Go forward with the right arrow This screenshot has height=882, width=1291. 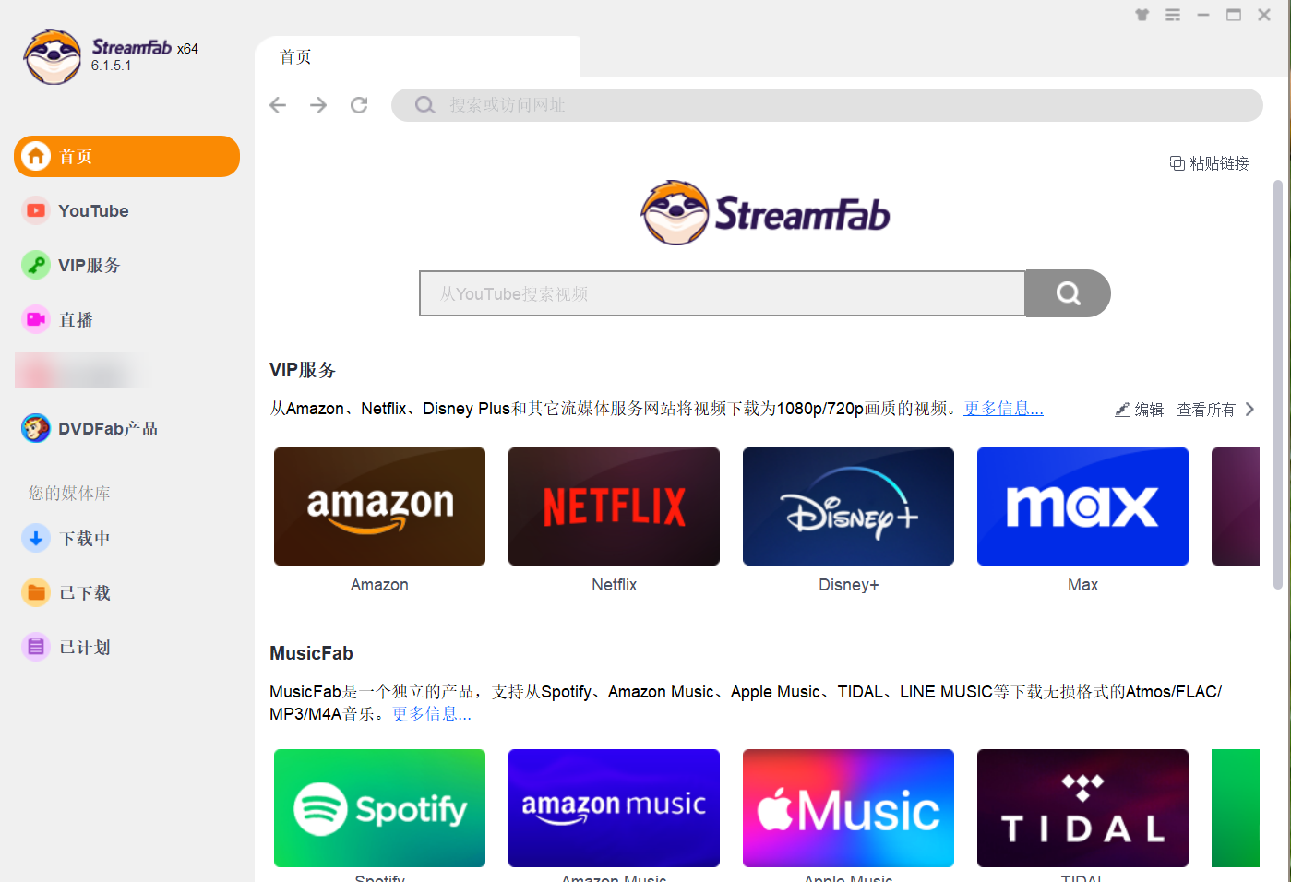[318, 105]
